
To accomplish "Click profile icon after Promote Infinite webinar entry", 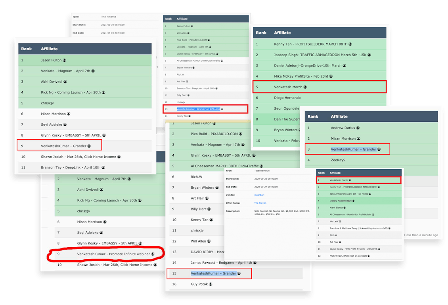I will click(x=152, y=254).
